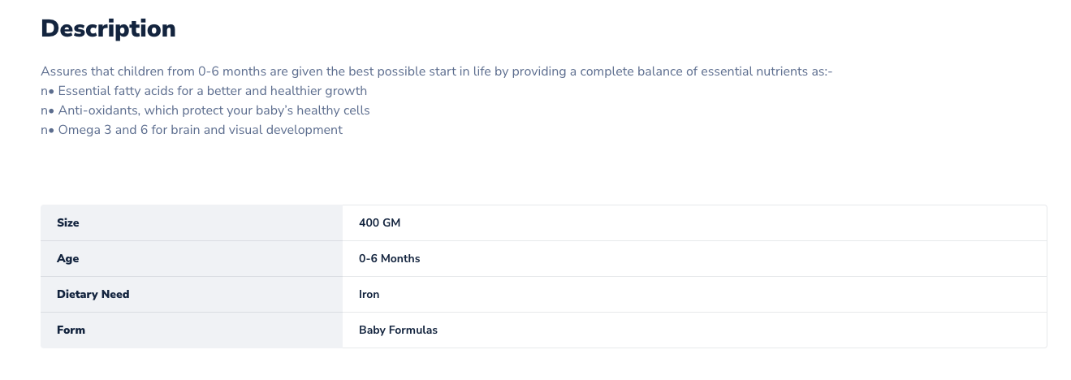The height and width of the screenshot is (380, 1071).
Task: Click the Description heading
Action: pyautogui.click(x=108, y=28)
